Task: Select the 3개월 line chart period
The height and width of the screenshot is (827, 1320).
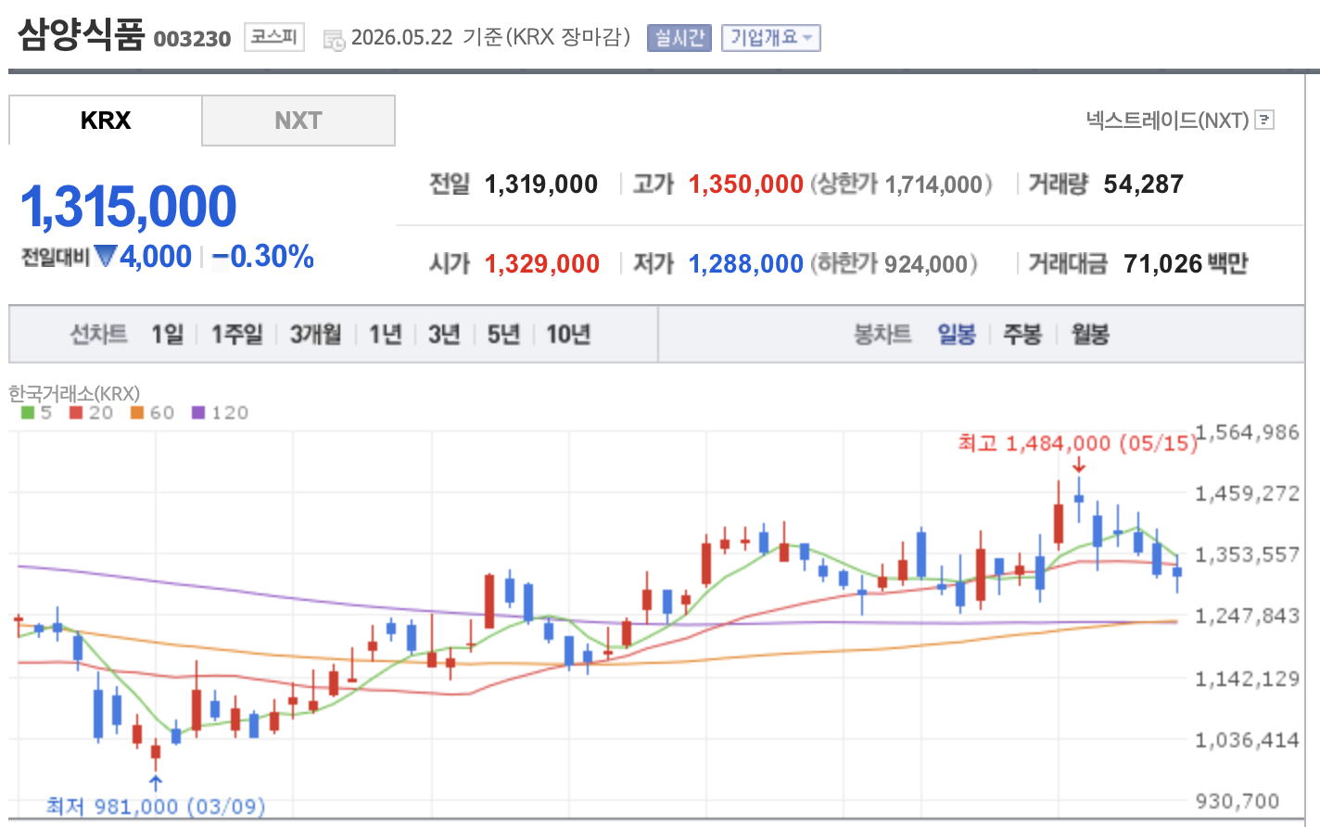Action: 316,334
